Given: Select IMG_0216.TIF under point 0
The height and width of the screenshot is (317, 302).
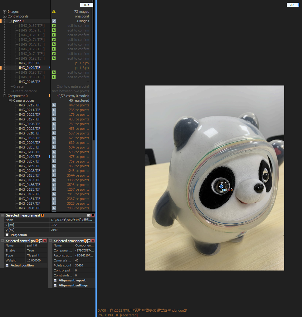Looking at the screenshot, I should coord(30,82).
